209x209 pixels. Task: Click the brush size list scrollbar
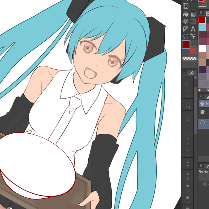click(195, 111)
